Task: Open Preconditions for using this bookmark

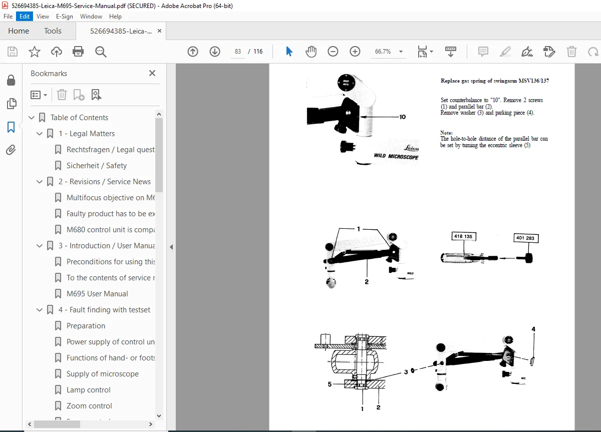Action: pos(111,262)
